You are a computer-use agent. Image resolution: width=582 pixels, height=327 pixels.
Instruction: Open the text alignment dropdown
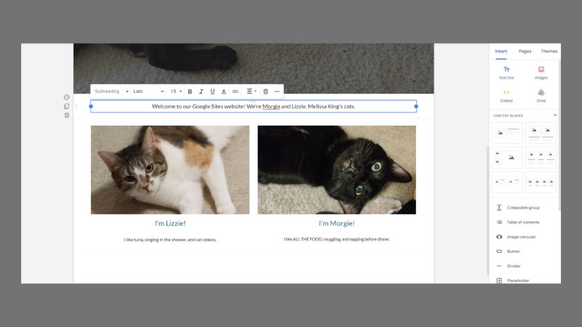pyautogui.click(x=251, y=92)
